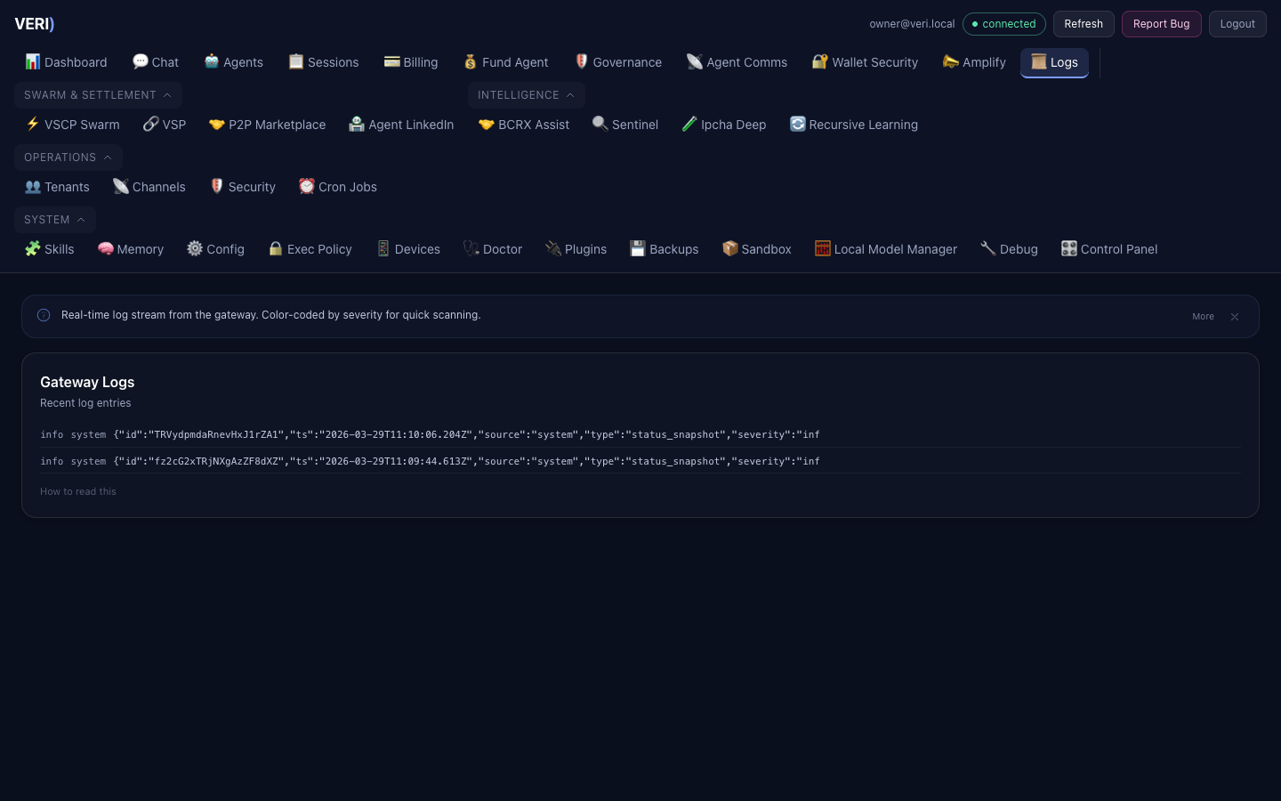Screen dimensions: 1281x801
Task: Open the How to read this hint
Action: point(77,491)
